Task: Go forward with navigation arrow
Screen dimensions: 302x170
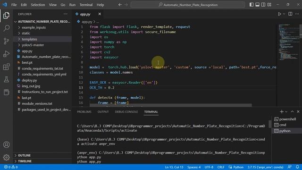Action: [126, 5]
